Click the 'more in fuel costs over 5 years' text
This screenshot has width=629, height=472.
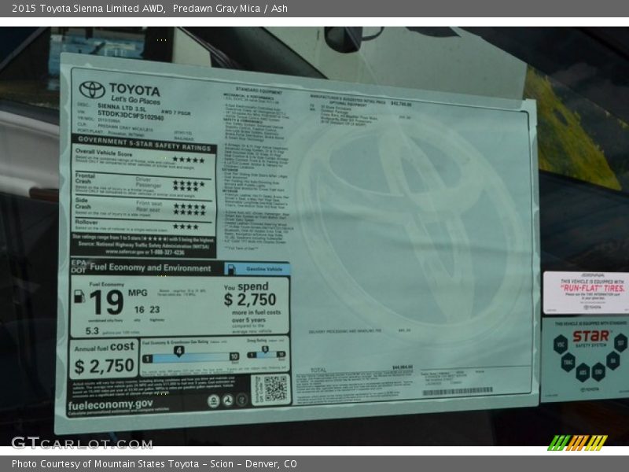click(256, 316)
